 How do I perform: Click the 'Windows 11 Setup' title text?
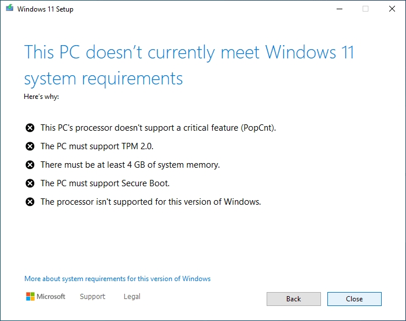(x=45, y=9)
